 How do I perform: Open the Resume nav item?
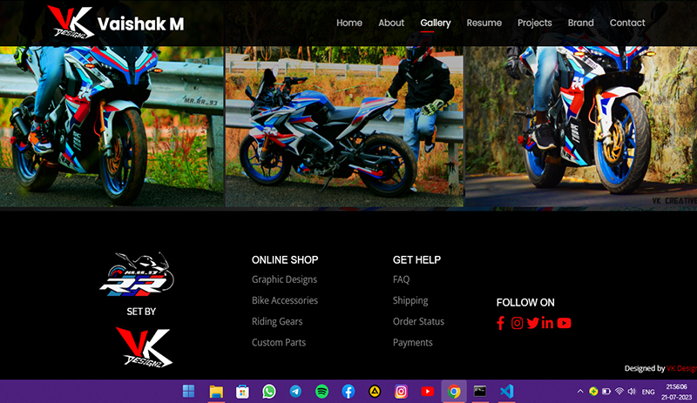pyautogui.click(x=484, y=23)
